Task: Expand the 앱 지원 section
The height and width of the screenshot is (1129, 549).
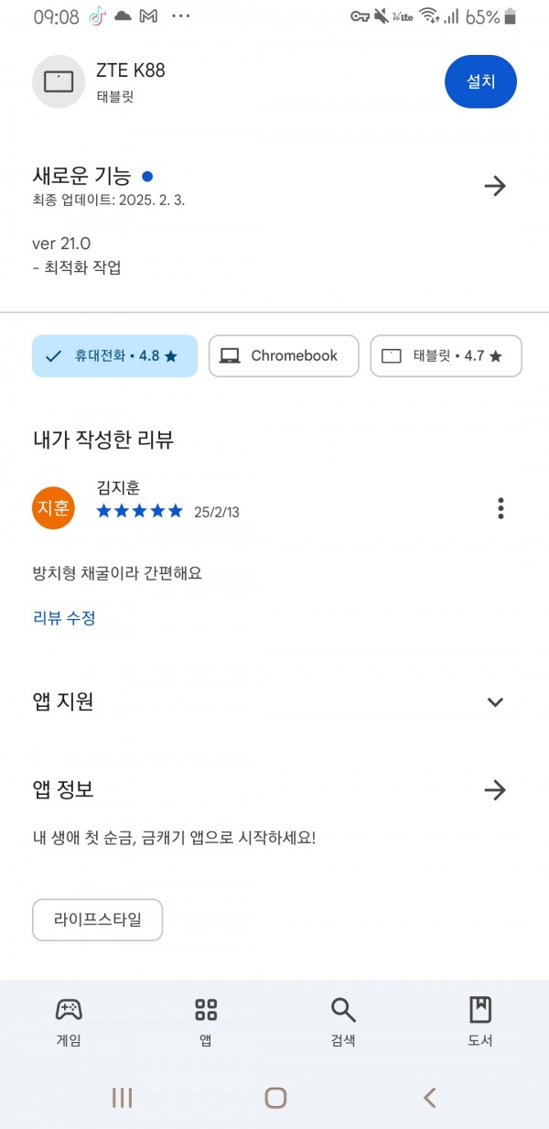Action: point(495,702)
